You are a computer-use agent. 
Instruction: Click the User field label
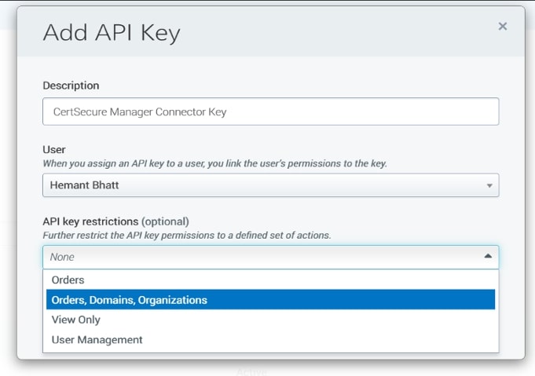point(53,148)
